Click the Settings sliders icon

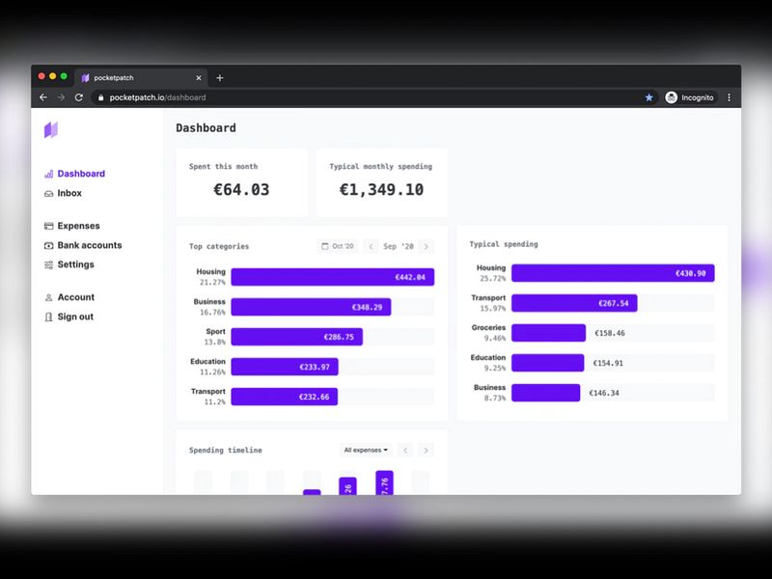[49, 264]
